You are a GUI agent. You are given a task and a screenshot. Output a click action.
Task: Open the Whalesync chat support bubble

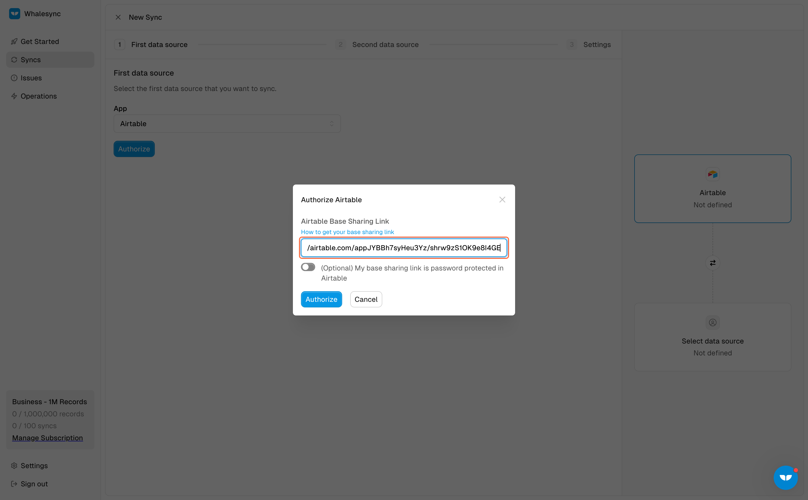[x=786, y=478]
